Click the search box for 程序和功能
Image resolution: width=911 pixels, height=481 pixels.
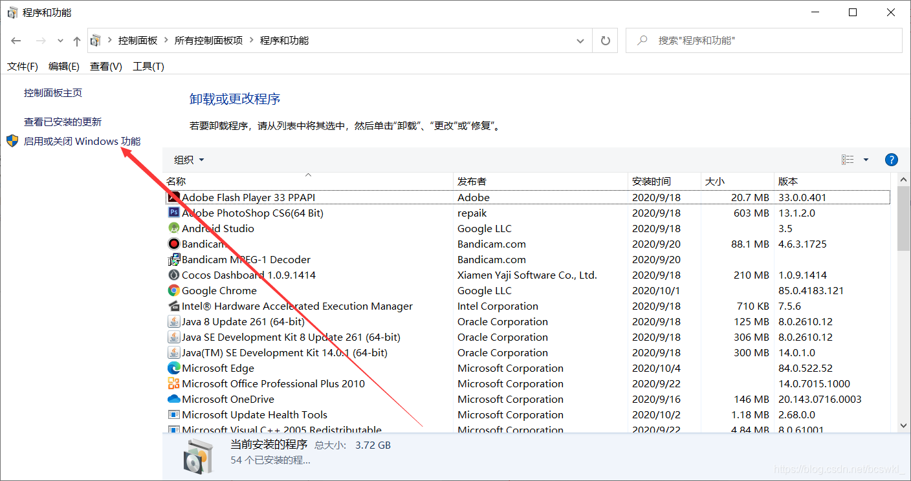(764, 40)
